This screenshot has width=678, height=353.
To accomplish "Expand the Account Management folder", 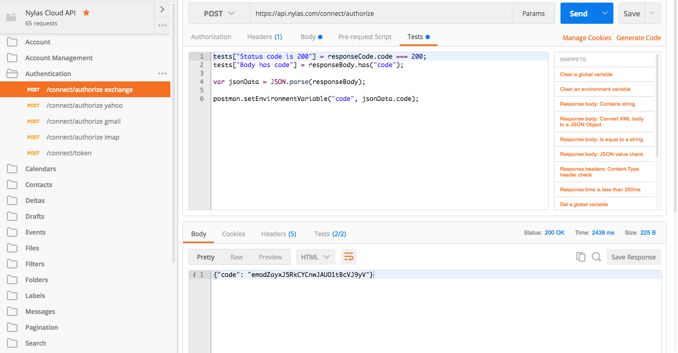I will [85, 58].
